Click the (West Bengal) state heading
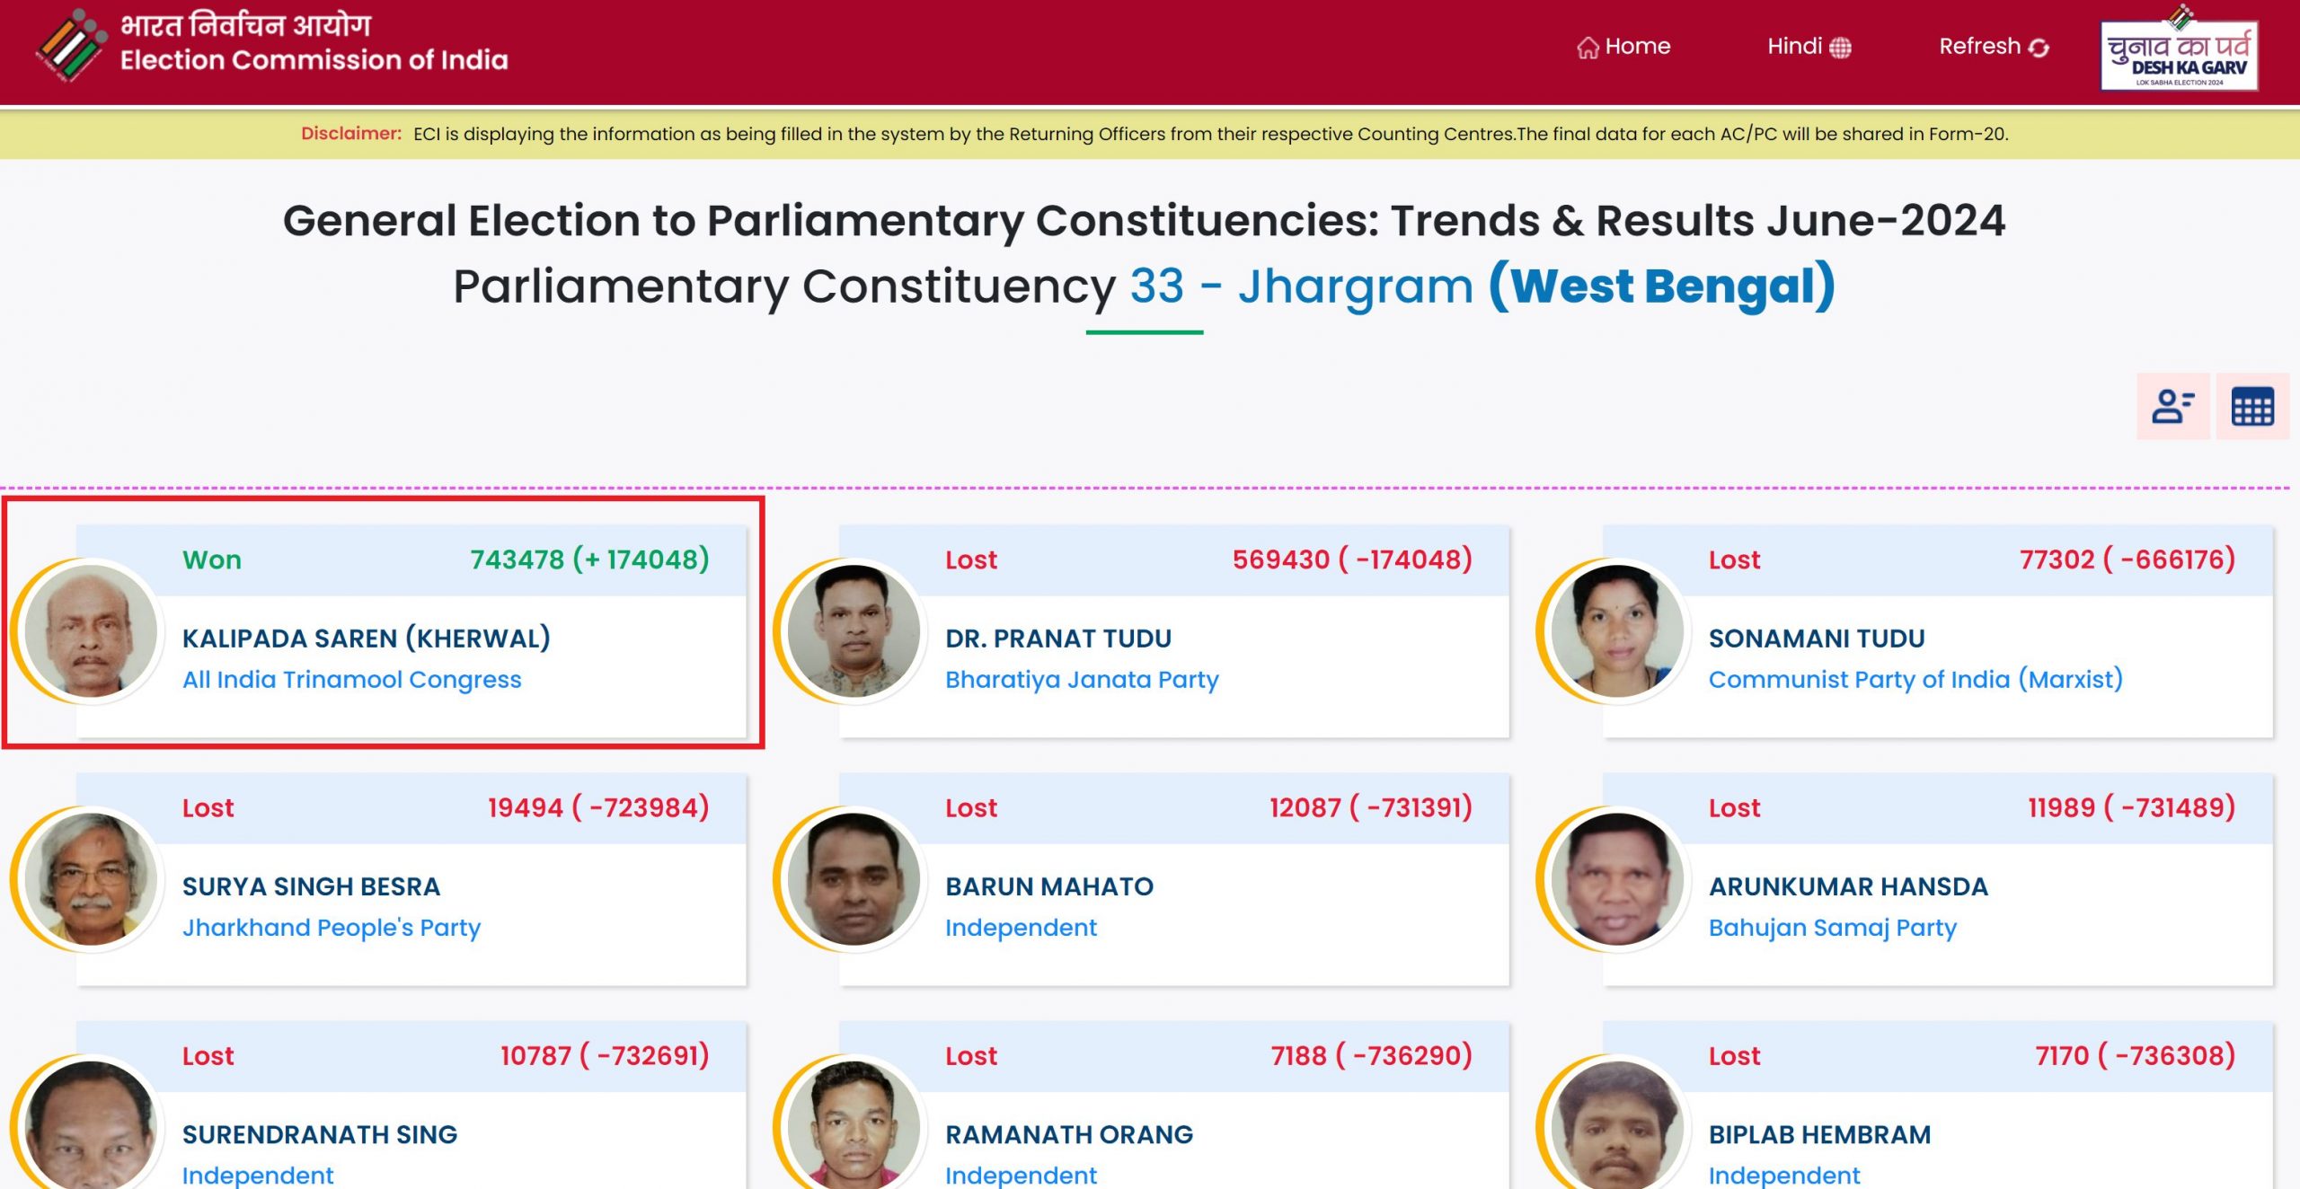 pyautogui.click(x=1662, y=286)
